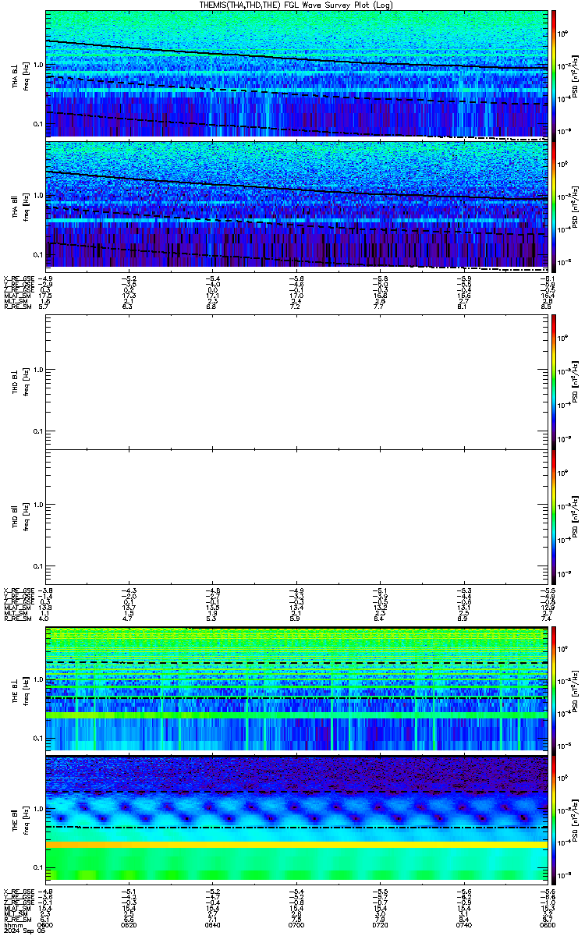
Task: Click the FGL Wave Survey Plot title
Action: tap(296, 5)
